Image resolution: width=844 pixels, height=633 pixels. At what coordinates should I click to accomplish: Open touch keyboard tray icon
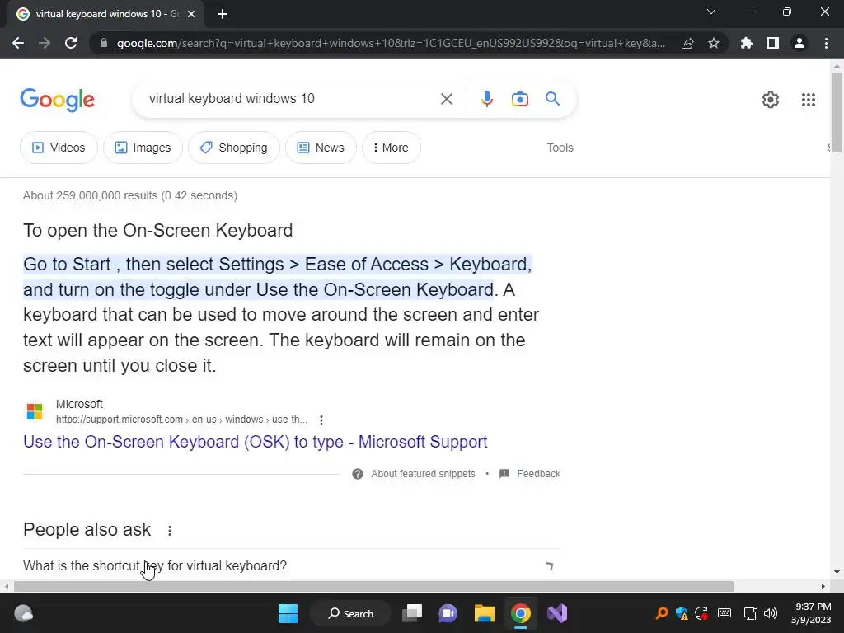tap(724, 613)
